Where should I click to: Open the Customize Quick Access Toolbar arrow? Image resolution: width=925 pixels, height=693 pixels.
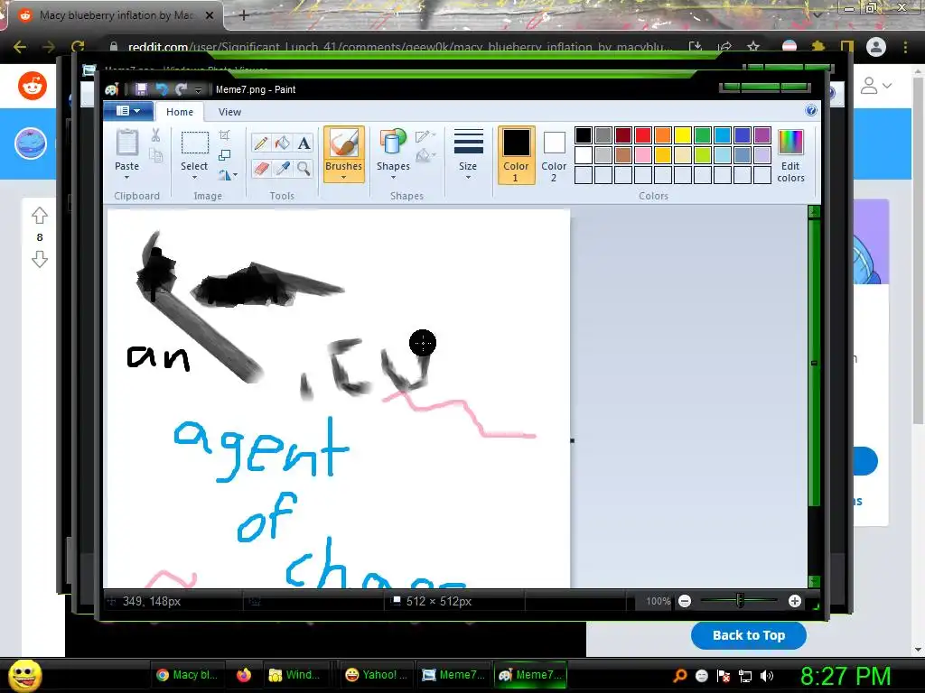198,89
